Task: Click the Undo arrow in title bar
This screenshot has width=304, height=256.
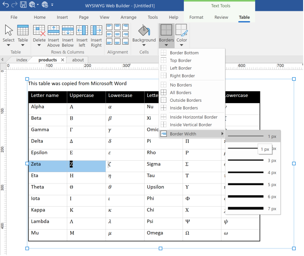Action: click(x=5, y=5)
